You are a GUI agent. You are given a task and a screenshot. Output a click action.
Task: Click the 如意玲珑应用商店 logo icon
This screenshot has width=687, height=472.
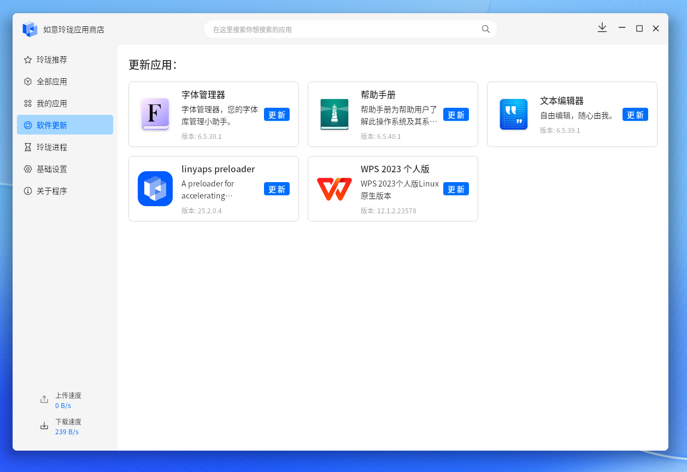[x=30, y=29]
